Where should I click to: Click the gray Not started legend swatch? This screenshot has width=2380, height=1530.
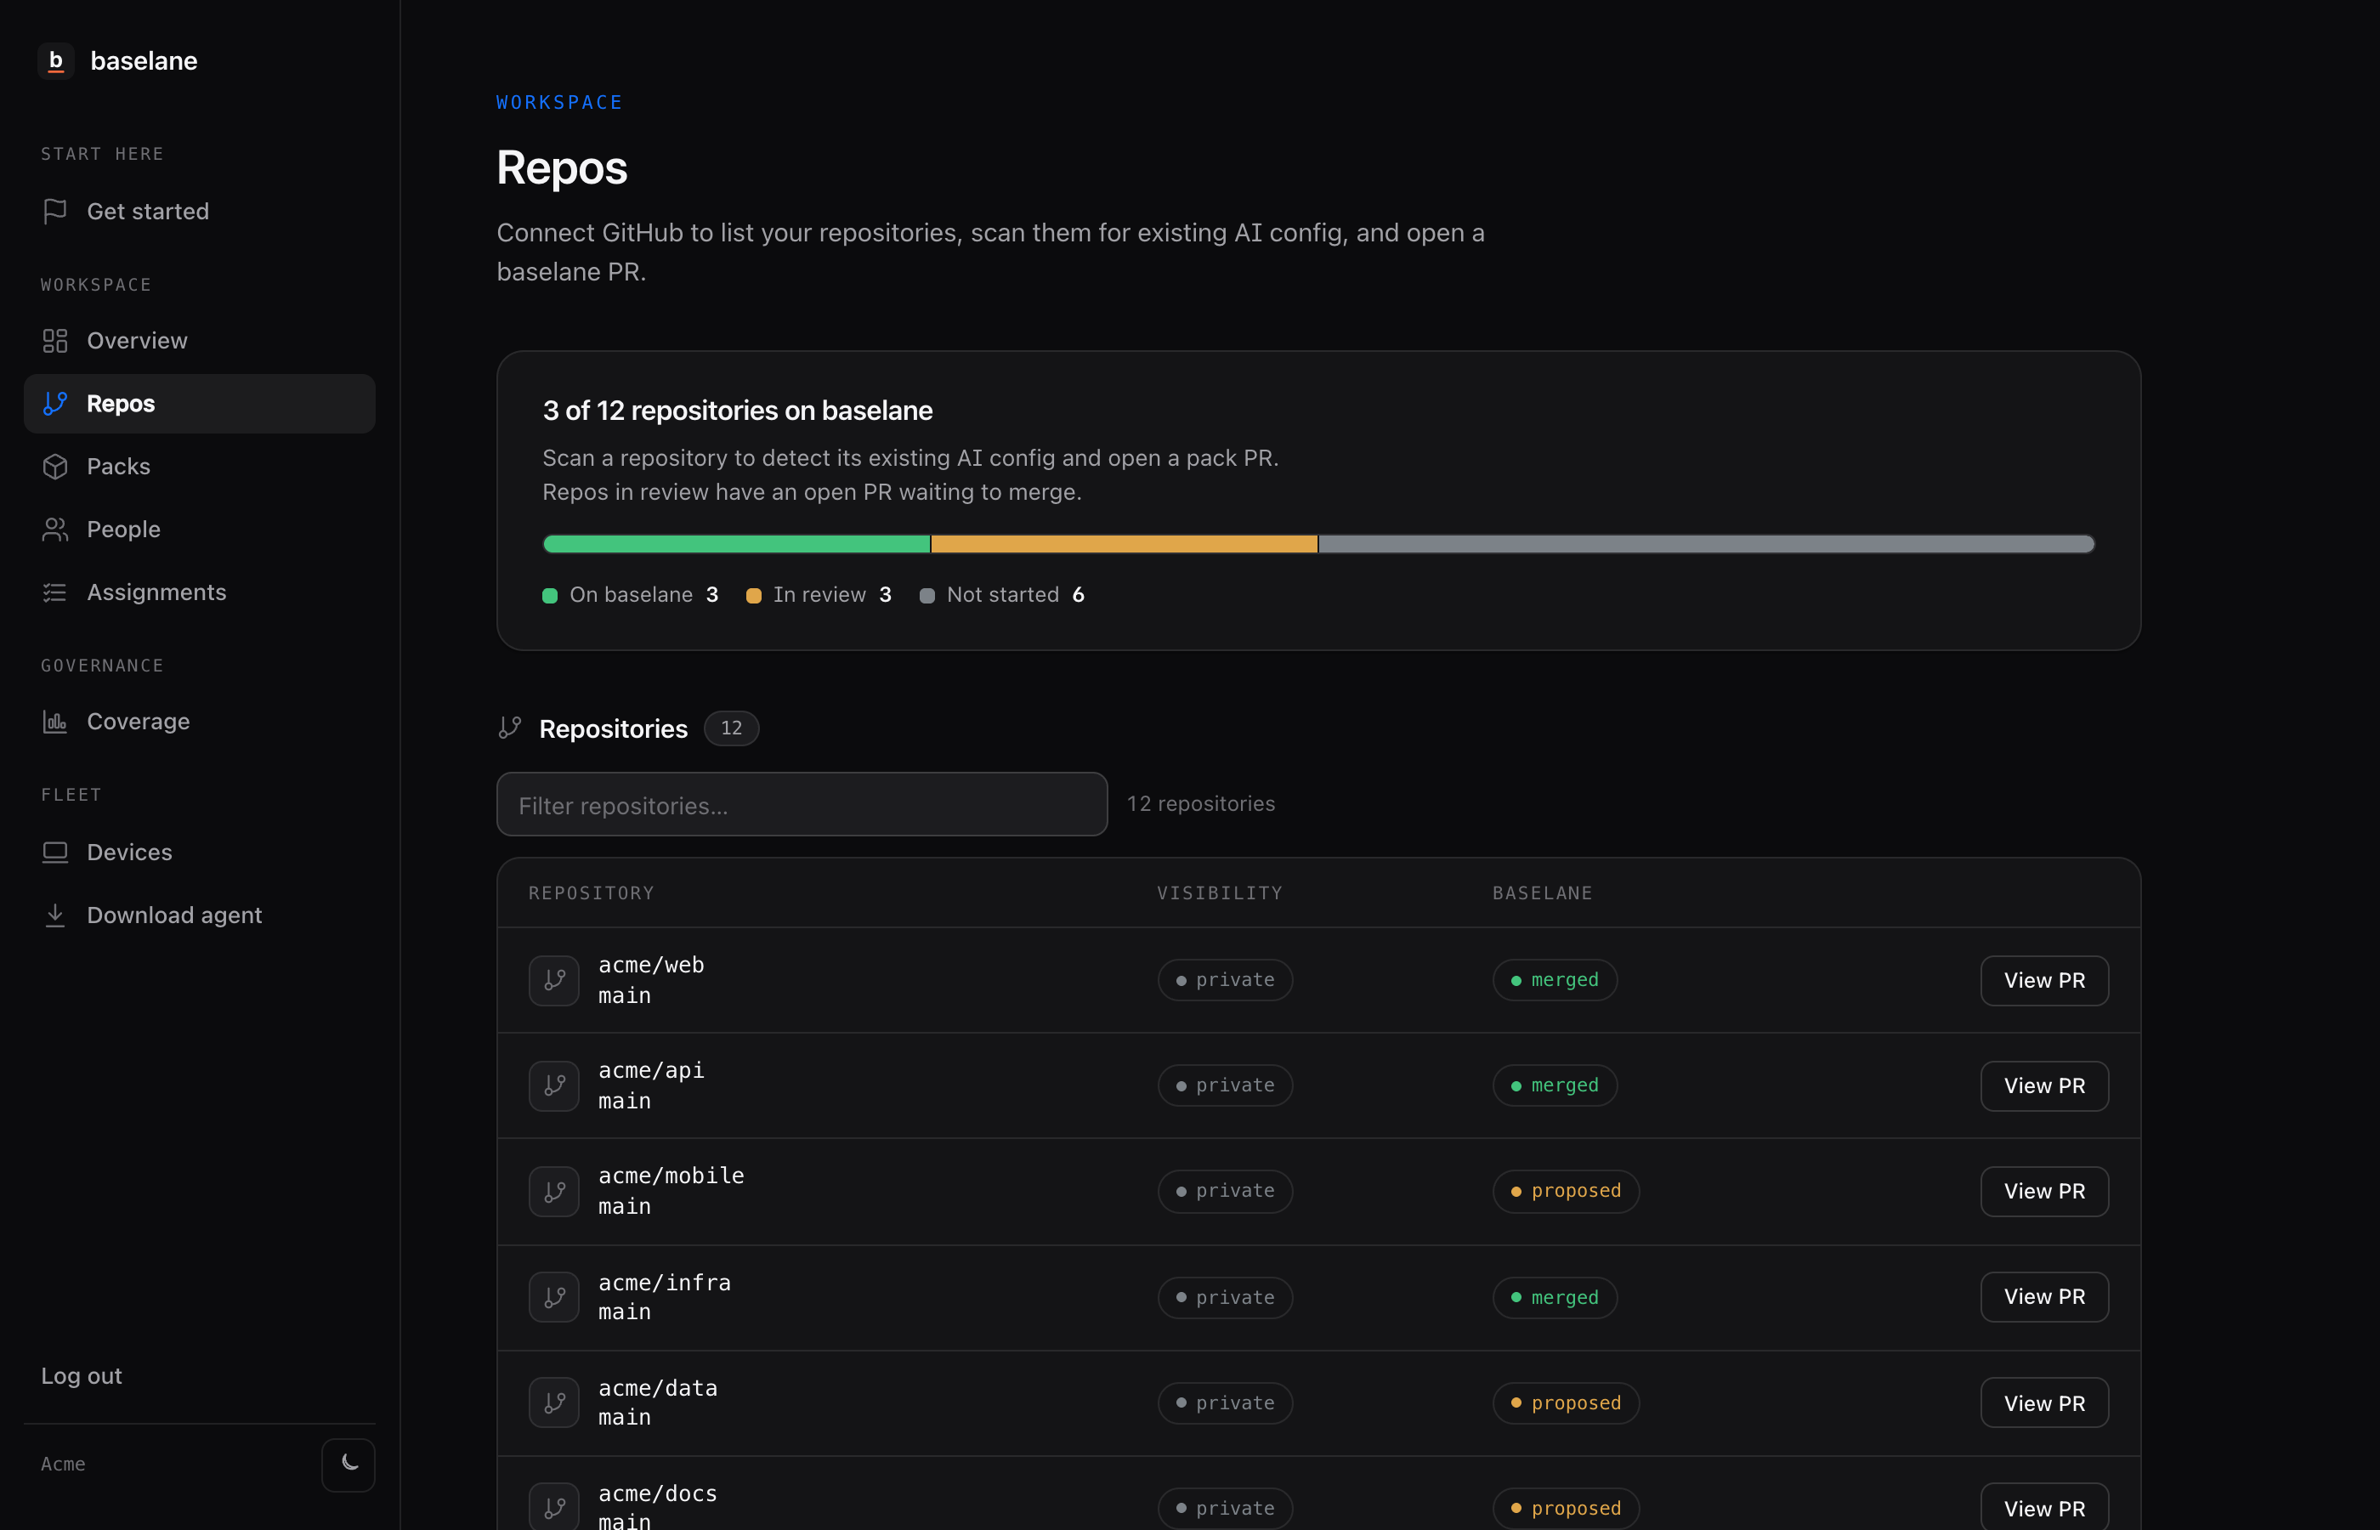click(926, 596)
